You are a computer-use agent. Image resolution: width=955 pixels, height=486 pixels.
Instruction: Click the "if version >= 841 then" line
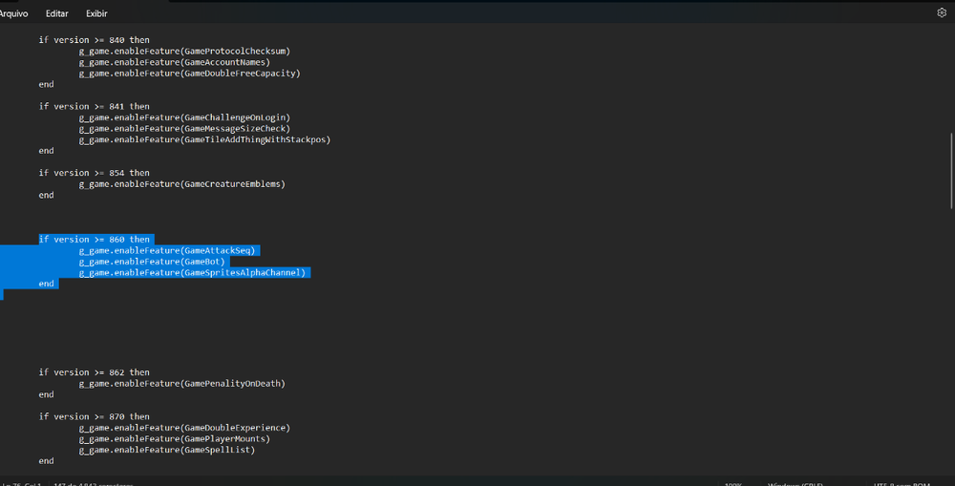pyautogui.click(x=94, y=107)
